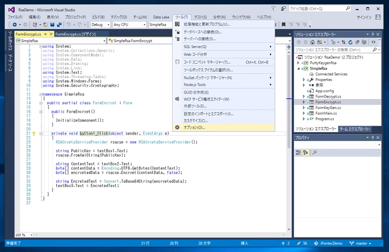Screen dimensions: 389x252
Task: Collapse the SimpleRsa project node
Action: coord(298,69)
